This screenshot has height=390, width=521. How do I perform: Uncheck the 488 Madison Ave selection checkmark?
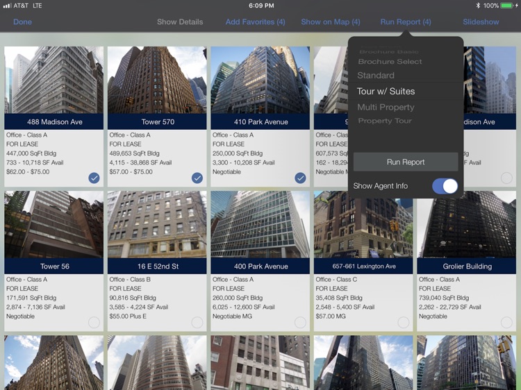(94, 178)
